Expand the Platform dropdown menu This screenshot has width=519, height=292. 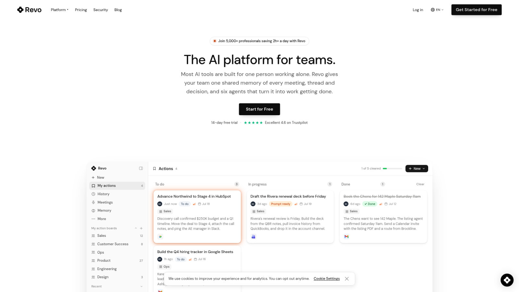(x=60, y=10)
